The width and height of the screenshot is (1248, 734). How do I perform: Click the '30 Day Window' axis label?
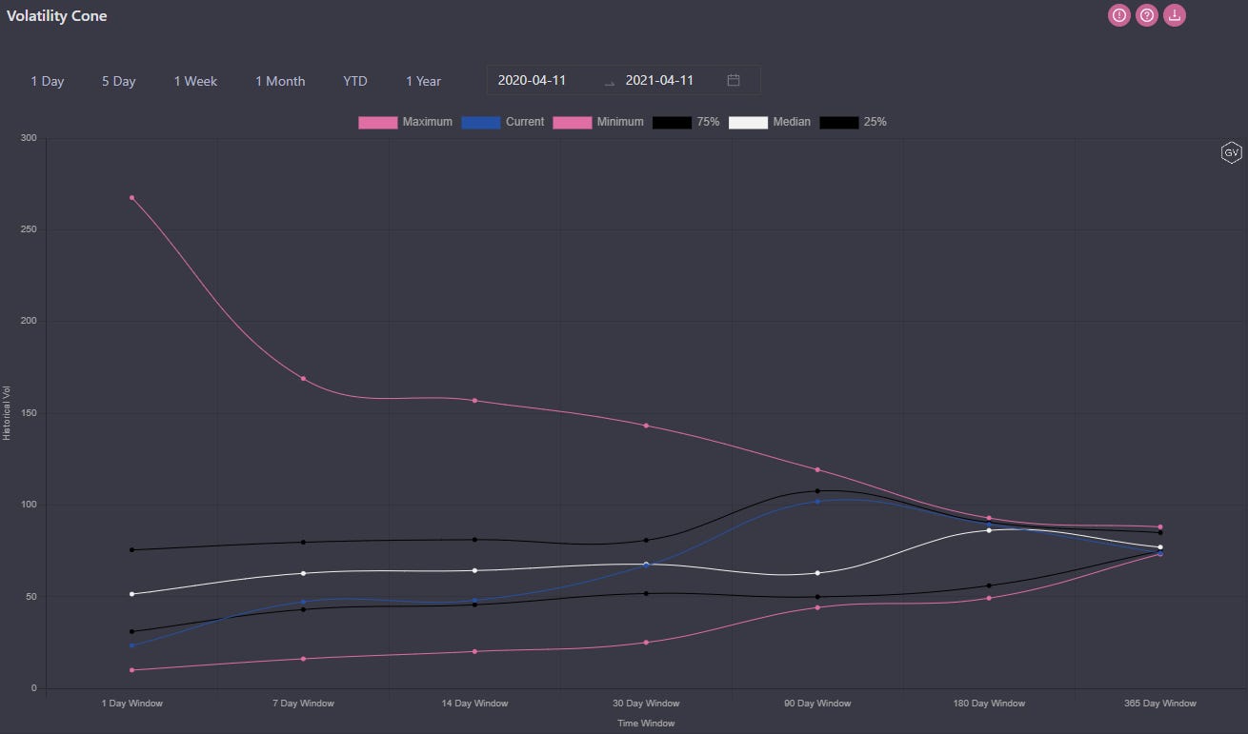tap(646, 704)
